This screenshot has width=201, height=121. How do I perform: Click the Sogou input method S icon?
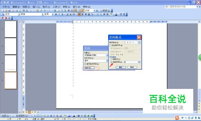(x=177, y=118)
